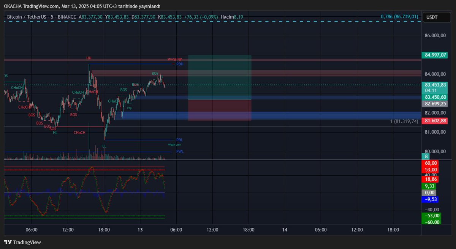Open the USDT unit selector
Screen dimensions: 456x249
tap(436, 17)
